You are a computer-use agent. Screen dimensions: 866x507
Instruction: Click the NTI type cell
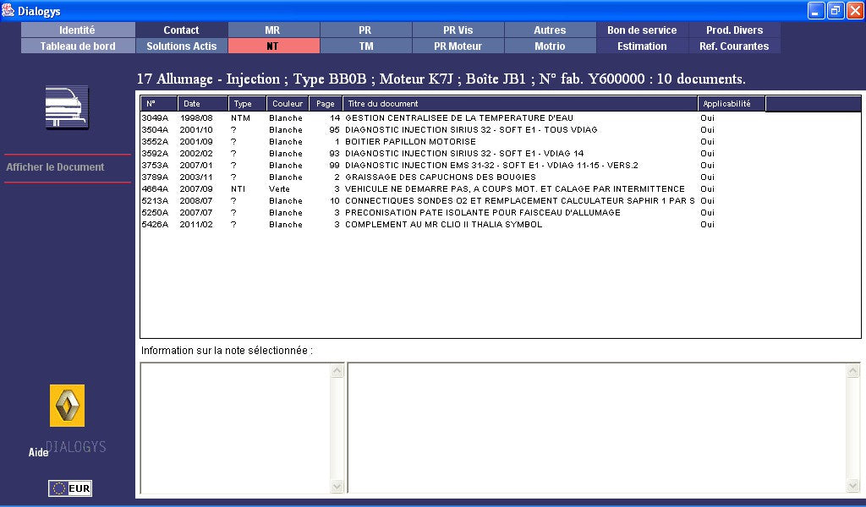pyautogui.click(x=238, y=189)
